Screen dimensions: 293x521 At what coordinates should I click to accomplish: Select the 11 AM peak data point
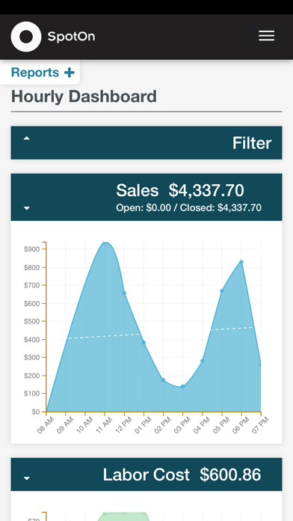105,243
